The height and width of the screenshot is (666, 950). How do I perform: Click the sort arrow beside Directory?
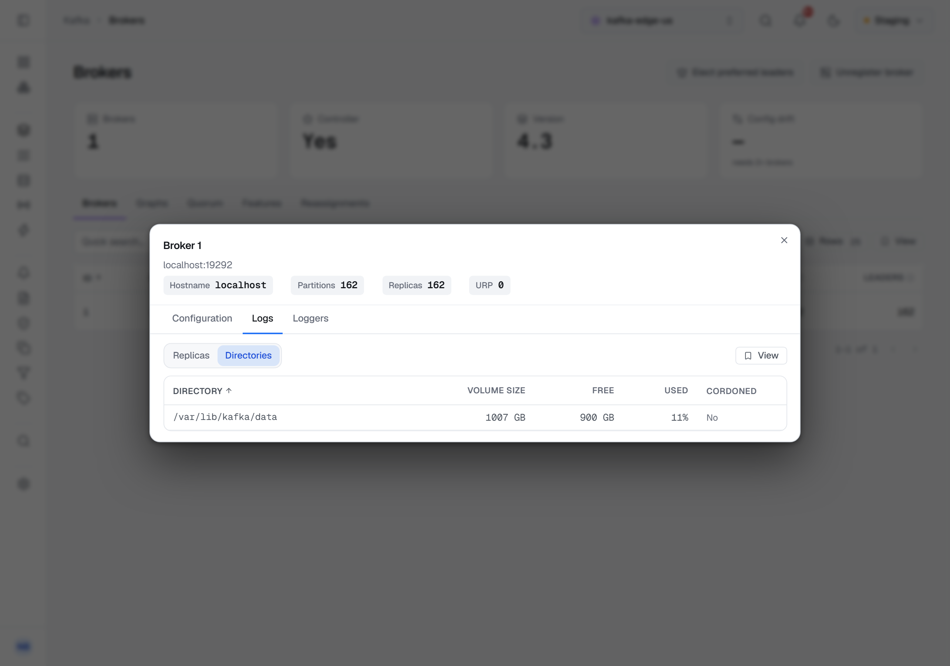tap(229, 390)
